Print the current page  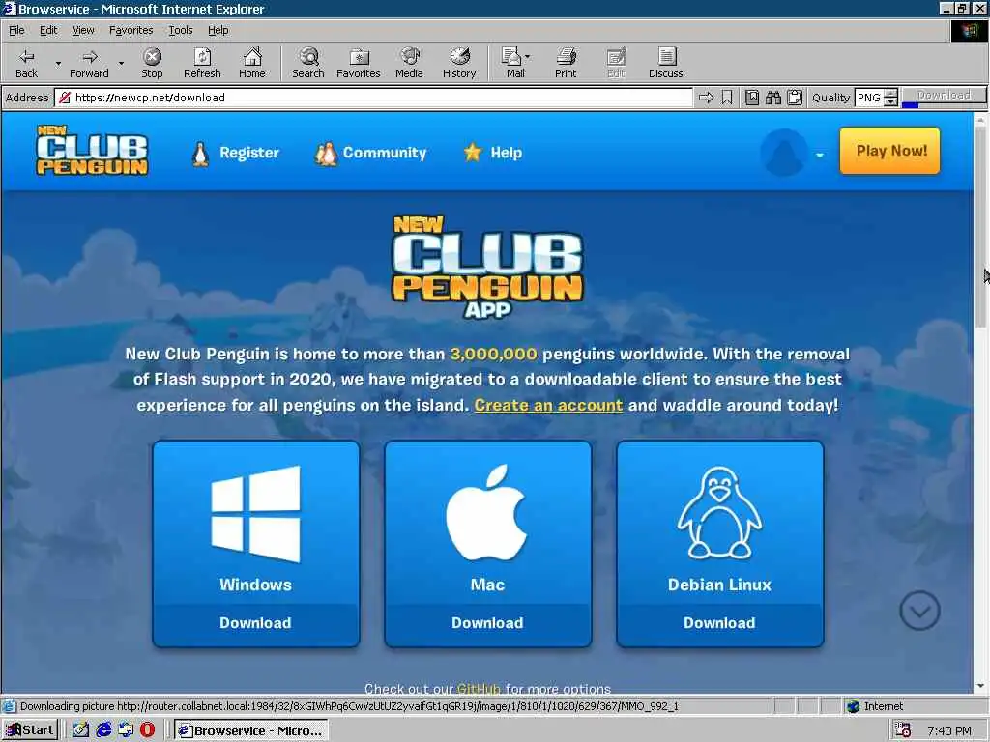click(566, 63)
